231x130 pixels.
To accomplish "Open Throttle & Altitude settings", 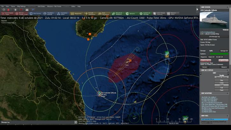I will pyautogui.click(x=49, y=14).
